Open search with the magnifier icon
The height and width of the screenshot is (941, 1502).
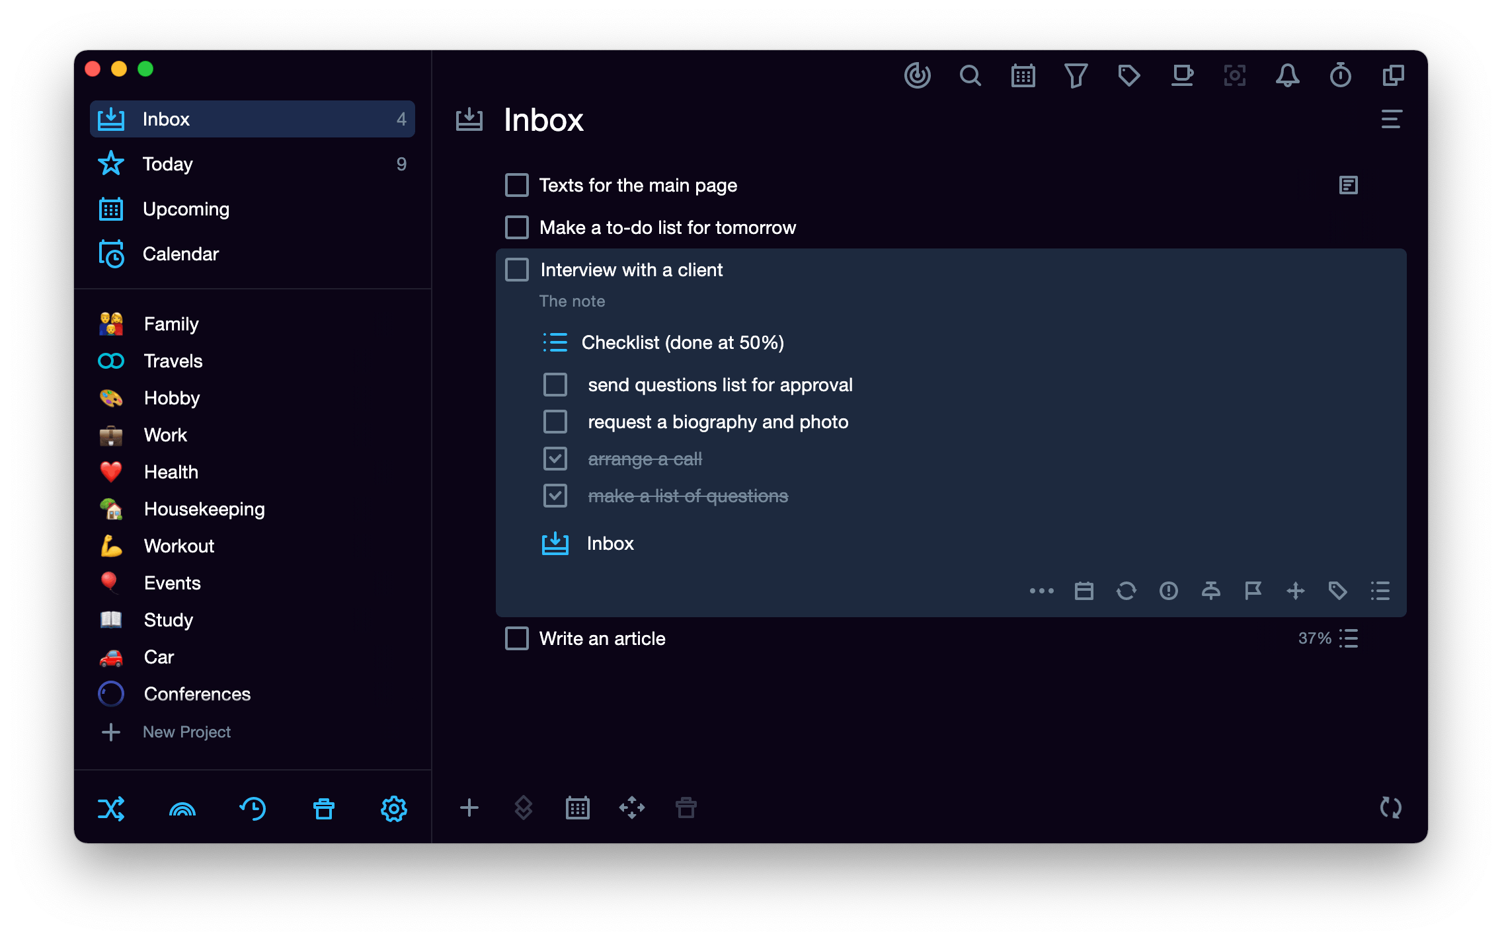pos(970,75)
